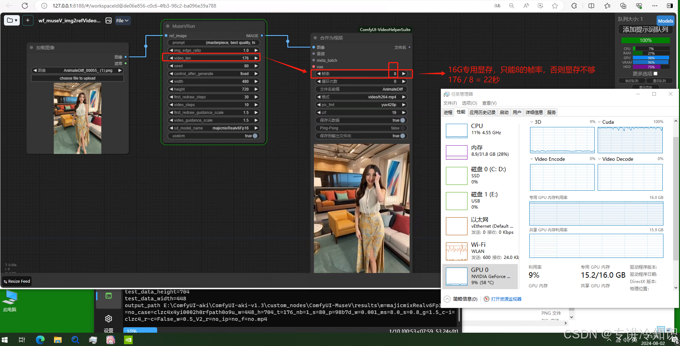The width and height of the screenshot is (680, 346).
Task: Switch to the 性能 tab in Task Manager
Action: pos(461,112)
